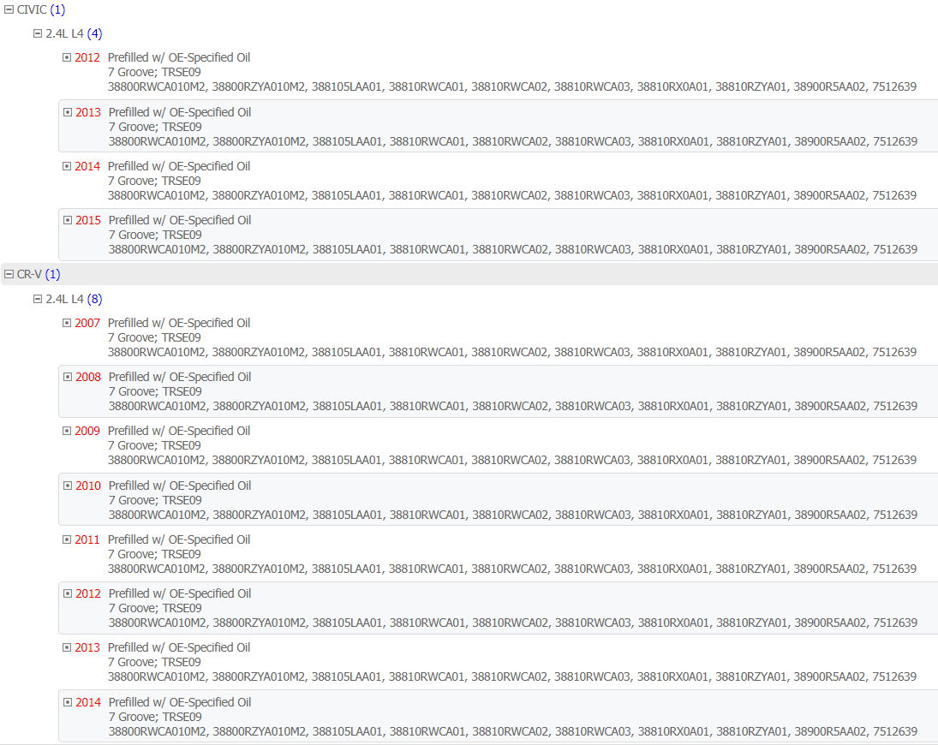Click year 2012 under CR-V
938x745 pixels.
tap(88, 593)
